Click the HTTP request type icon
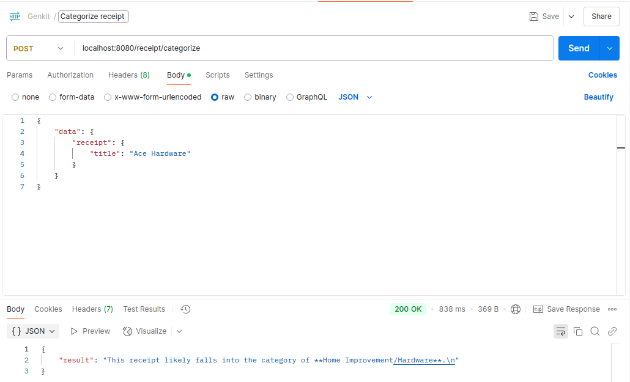The width and height of the screenshot is (630, 382). [15, 17]
